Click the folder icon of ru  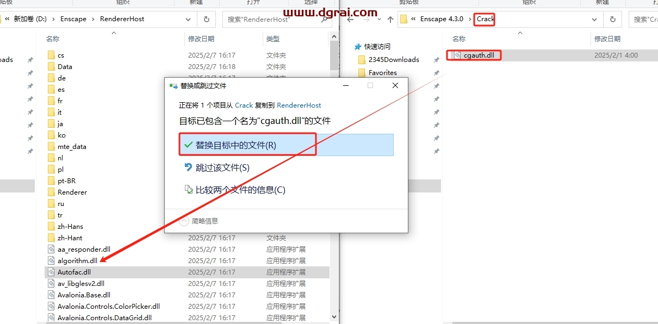click(52, 203)
